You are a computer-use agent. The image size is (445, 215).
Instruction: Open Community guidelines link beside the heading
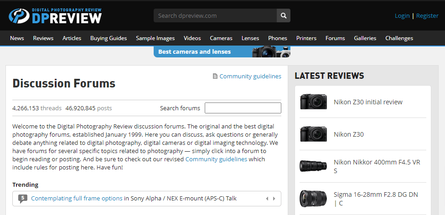pos(250,77)
